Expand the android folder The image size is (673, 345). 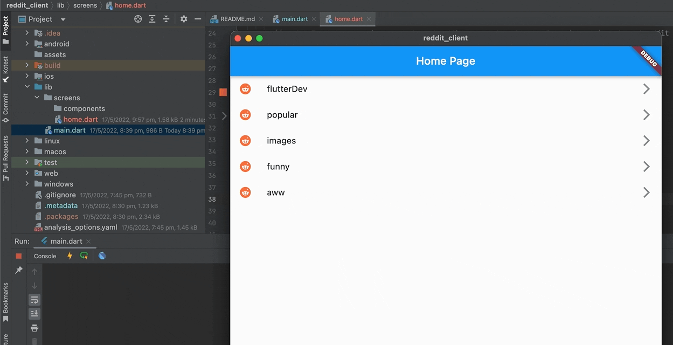pos(26,44)
